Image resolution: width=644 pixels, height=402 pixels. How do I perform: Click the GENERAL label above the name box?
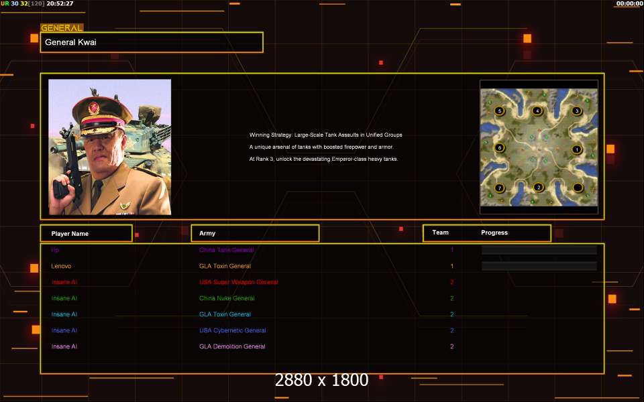pyautogui.click(x=62, y=28)
